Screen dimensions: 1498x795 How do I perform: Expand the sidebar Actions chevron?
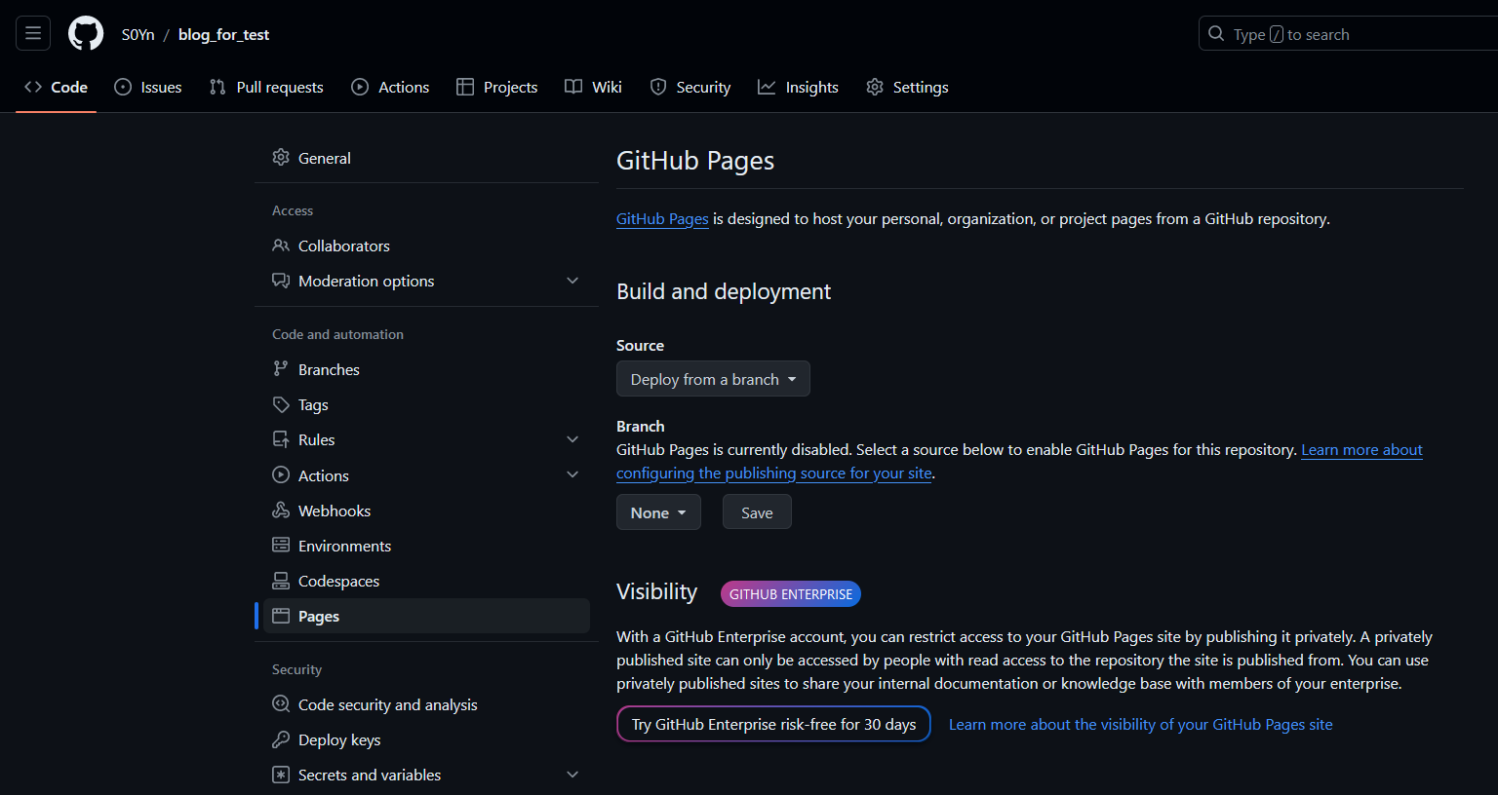[572, 475]
